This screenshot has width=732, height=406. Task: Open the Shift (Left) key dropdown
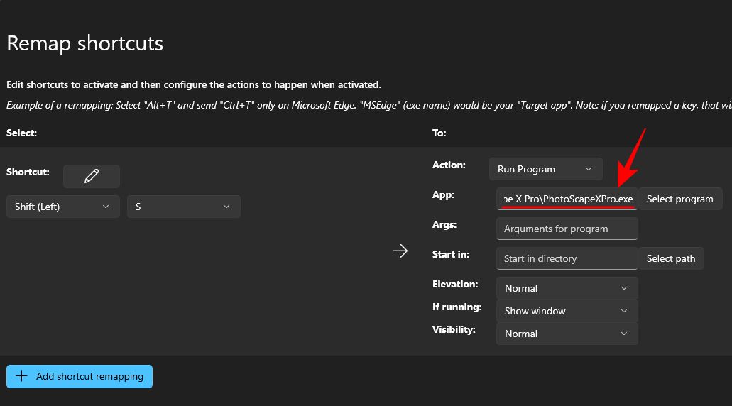63,207
